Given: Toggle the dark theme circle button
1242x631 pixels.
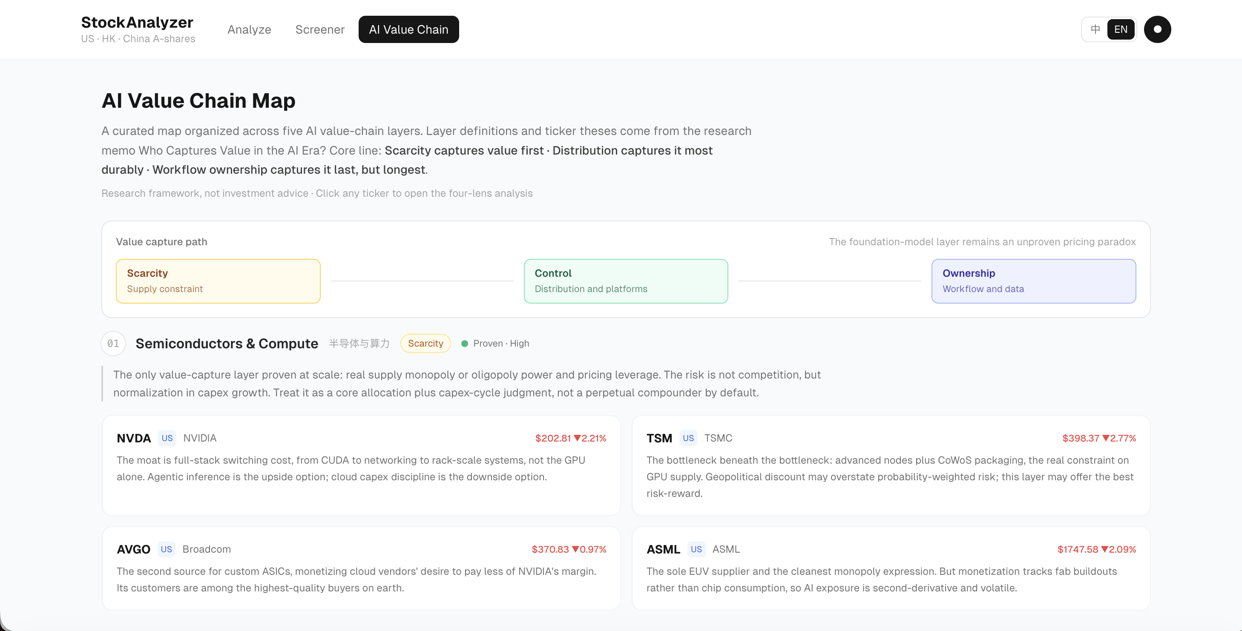Looking at the screenshot, I should [1157, 29].
